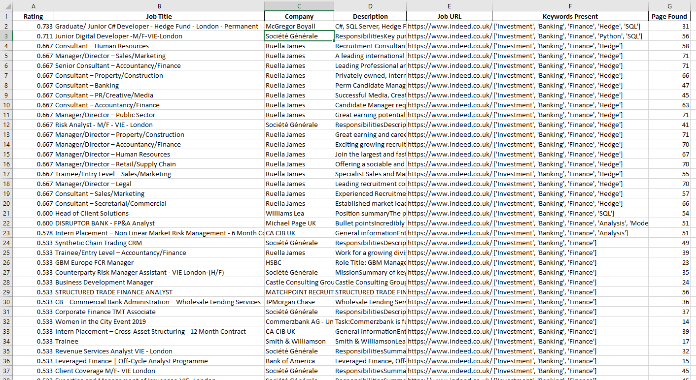Click keywords cell containing 'Python', 'SQL'
This screenshot has height=380, width=696.
pos(570,36)
